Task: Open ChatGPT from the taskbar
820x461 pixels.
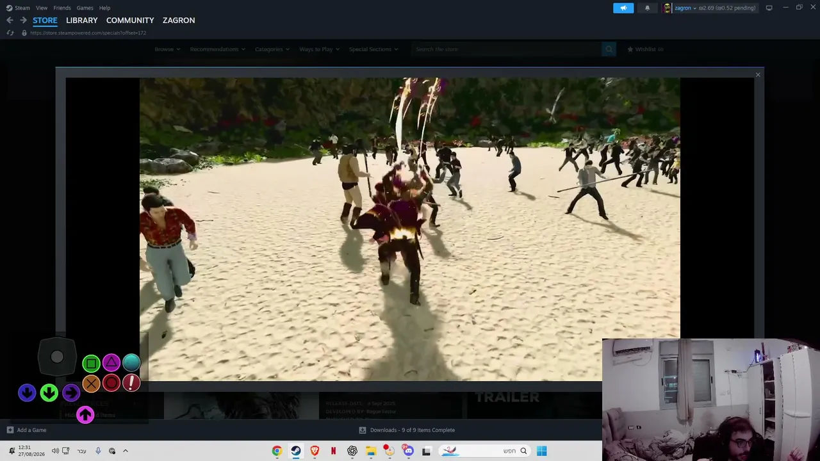Action: click(x=352, y=451)
